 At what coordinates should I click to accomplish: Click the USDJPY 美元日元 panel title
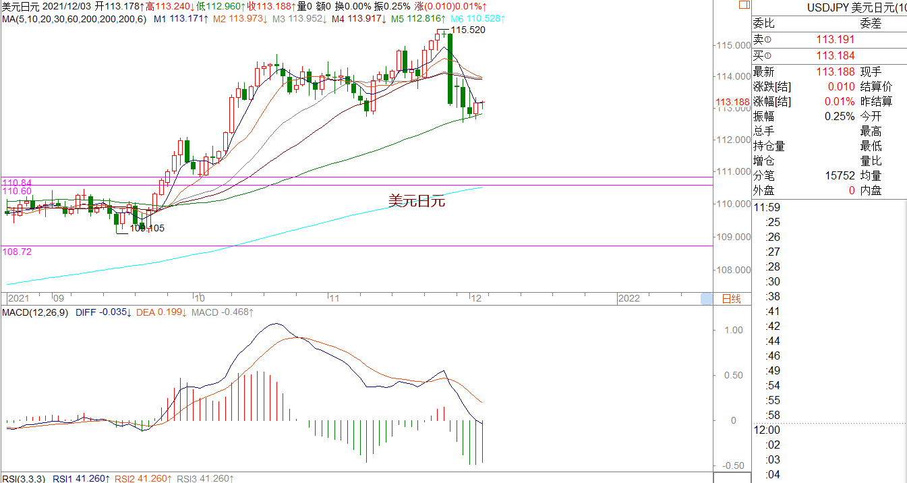856,7
